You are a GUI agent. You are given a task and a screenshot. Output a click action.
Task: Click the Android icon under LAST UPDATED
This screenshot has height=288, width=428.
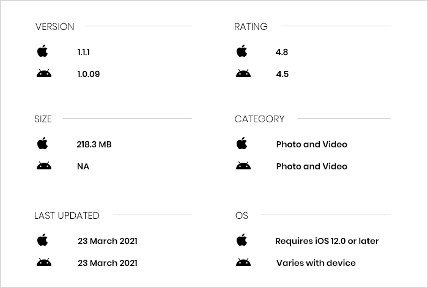44,262
